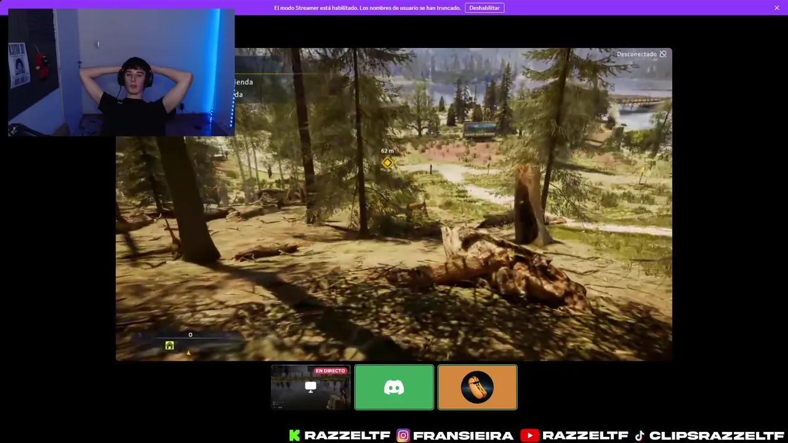The image size is (788, 443).
Task: Click the streamer mode enabled message text
Action: [367, 8]
